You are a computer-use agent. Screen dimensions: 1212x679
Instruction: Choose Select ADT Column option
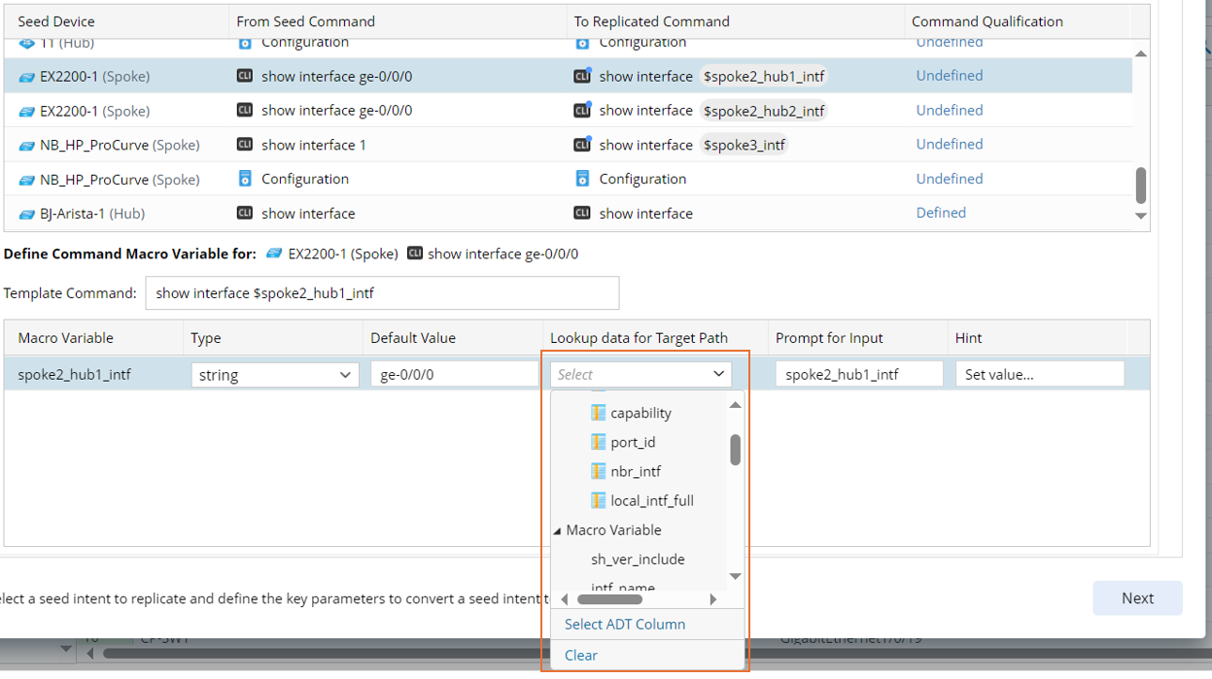click(x=625, y=624)
